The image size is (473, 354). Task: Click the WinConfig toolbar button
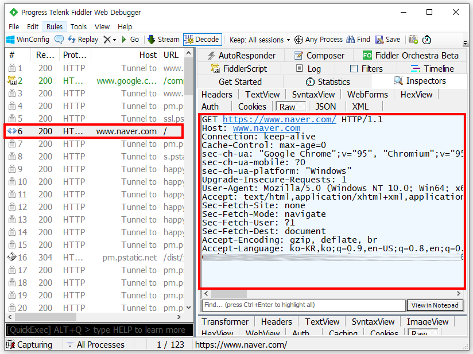coord(28,40)
